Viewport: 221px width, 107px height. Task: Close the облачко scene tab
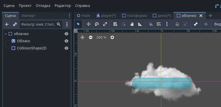tap(201, 16)
